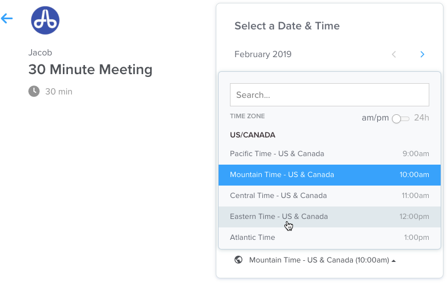Click the blue back arrow

pos(7,19)
